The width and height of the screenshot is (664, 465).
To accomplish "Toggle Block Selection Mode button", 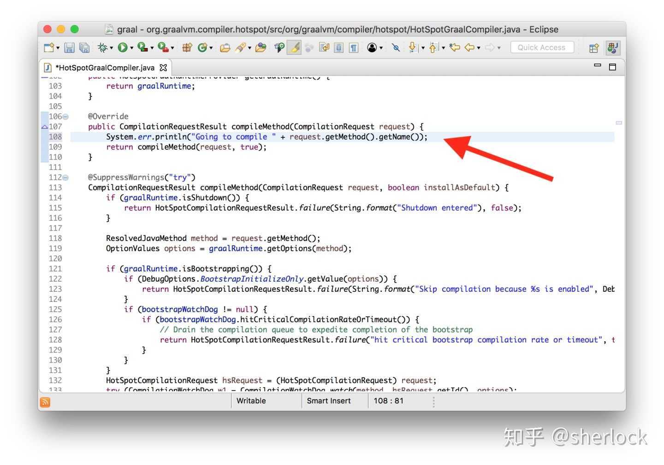I will (339, 47).
